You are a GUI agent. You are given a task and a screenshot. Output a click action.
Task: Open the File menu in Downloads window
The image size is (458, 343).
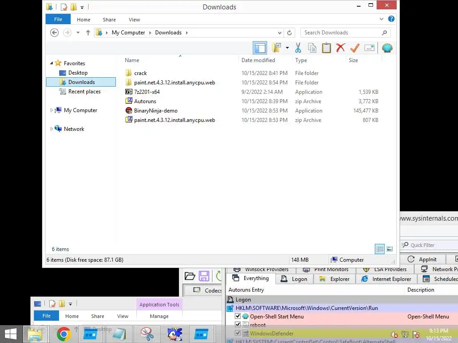(58, 19)
